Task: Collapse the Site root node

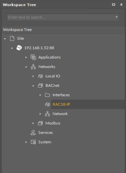Action: point(5,39)
